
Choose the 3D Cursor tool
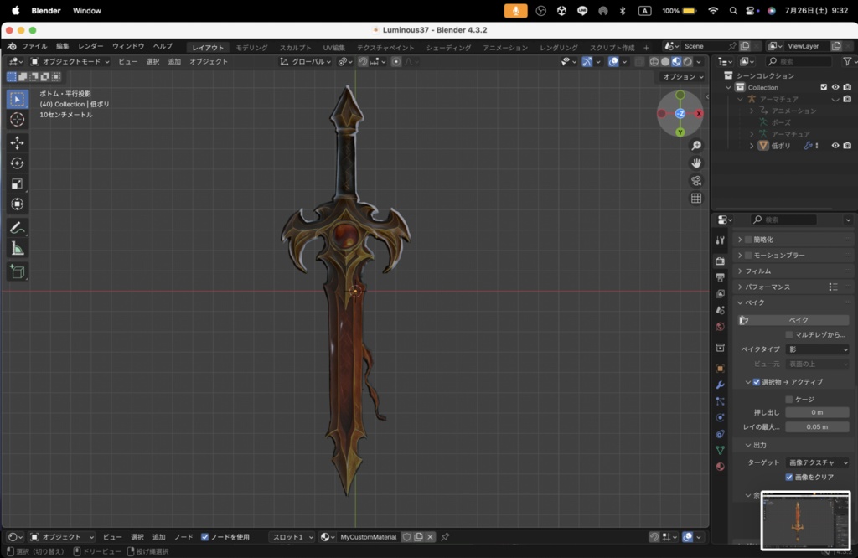click(x=17, y=120)
